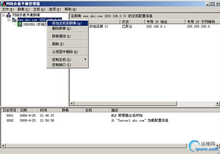The width and height of the screenshot is (220, 154).
Task: Click the 202.106.0.1 IP address cell
Action: 156,26
